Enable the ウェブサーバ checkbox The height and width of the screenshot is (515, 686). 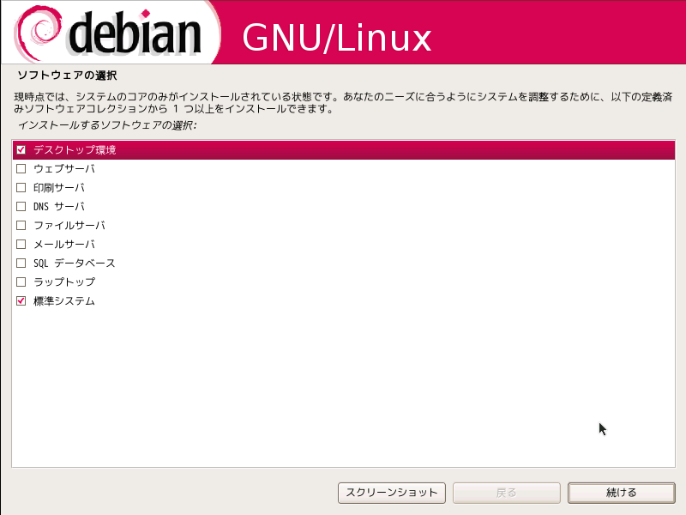(21, 168)
